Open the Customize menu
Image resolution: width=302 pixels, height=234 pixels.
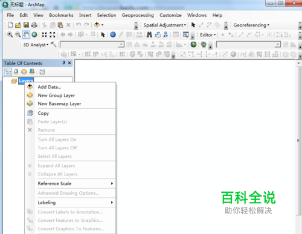[170, 15]
